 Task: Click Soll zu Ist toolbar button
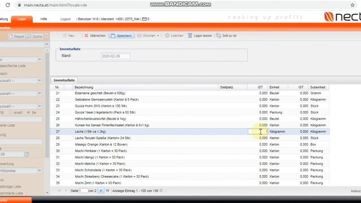(x=227, y=36)
